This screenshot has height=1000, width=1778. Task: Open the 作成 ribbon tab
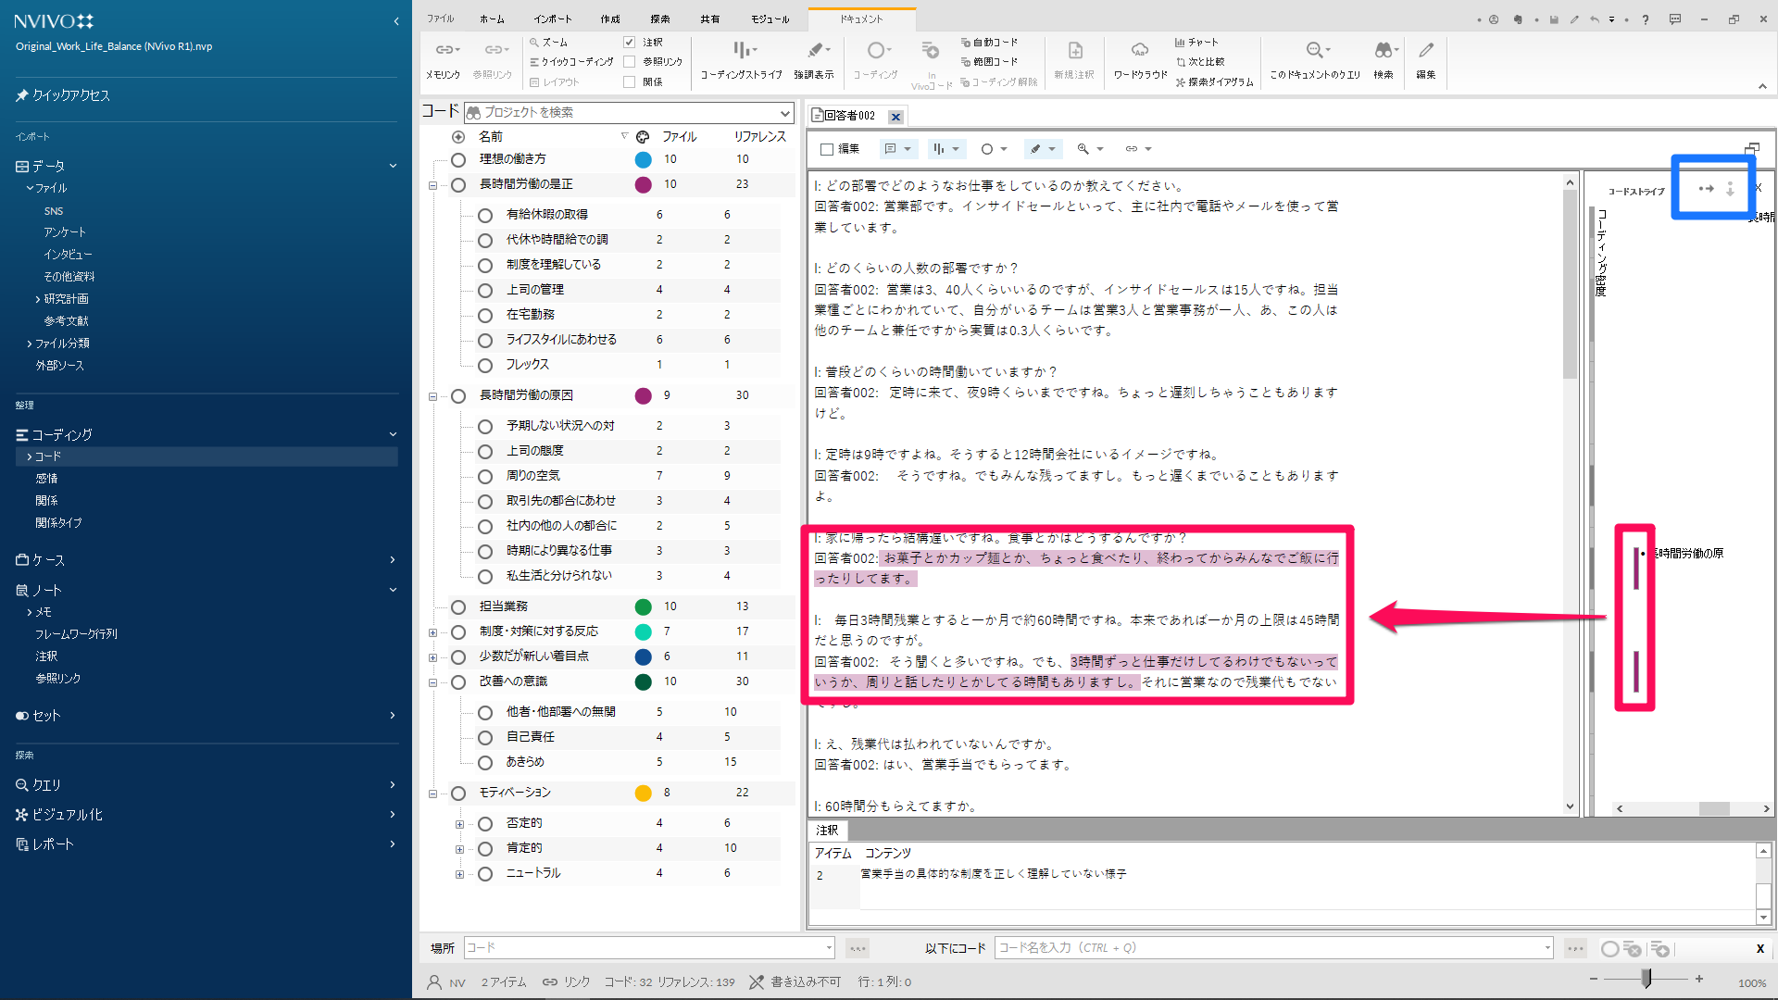click(x=609, y=19)
